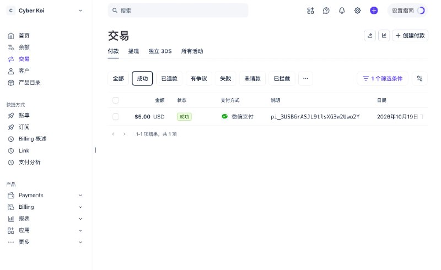The height and width of the screenshot is (270, 441).
Task: Filter by 失败 status
Action: click(225, 78)
